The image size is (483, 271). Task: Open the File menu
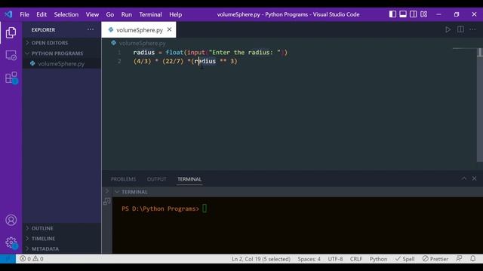point(24,14)
